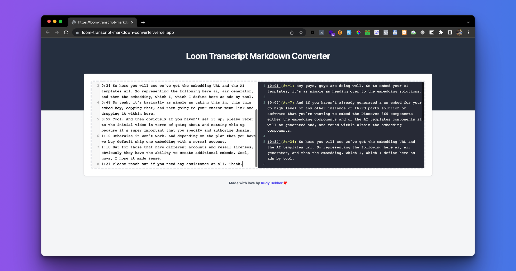Open the Rudy Bekker link
This screenshot has width=516, height=271.
272,183
